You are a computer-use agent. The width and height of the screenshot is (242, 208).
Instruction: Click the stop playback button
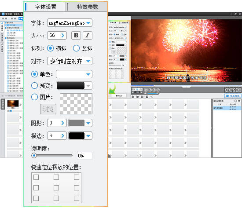click(150, 90)
